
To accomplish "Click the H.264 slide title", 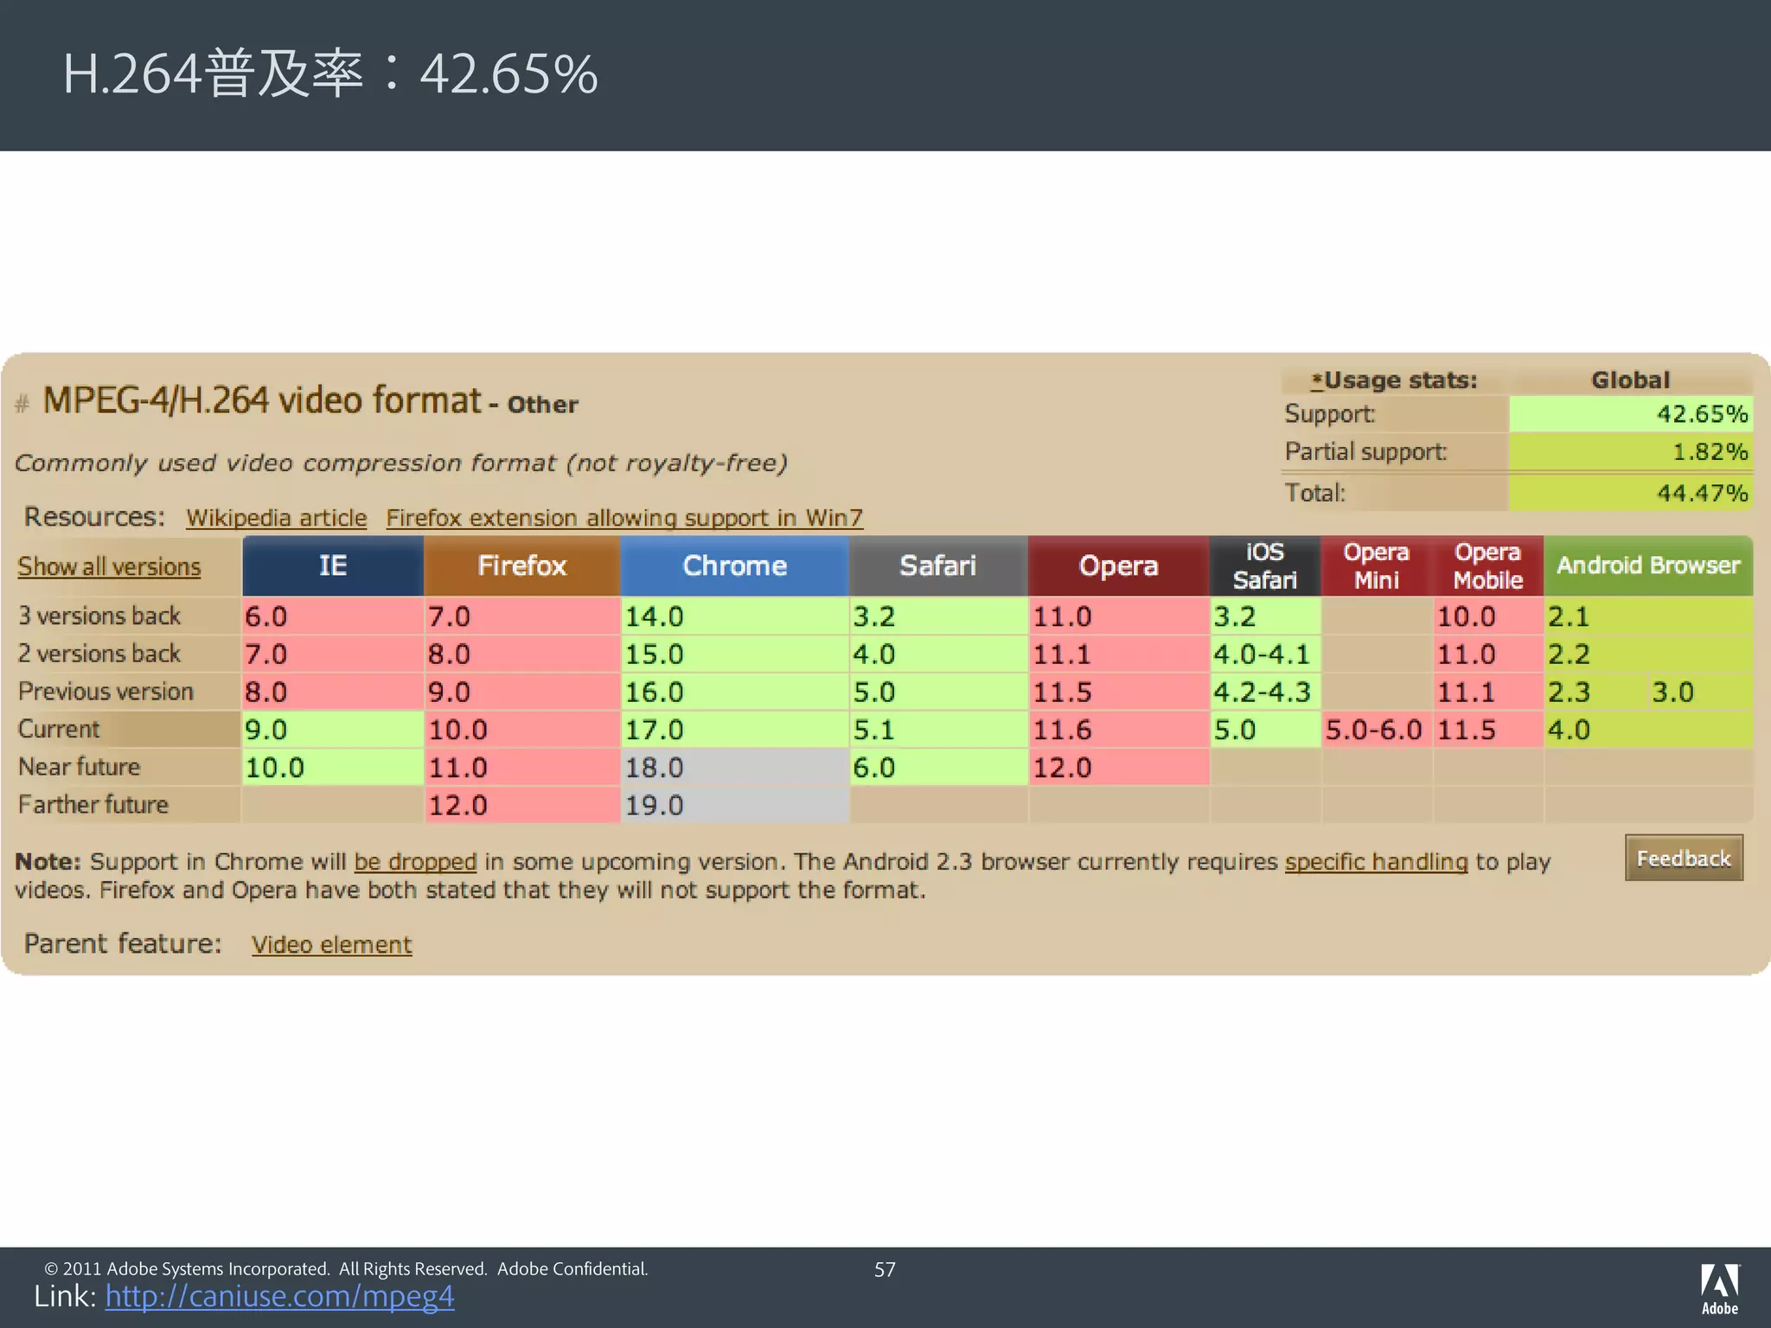I will tap(330, 73).
